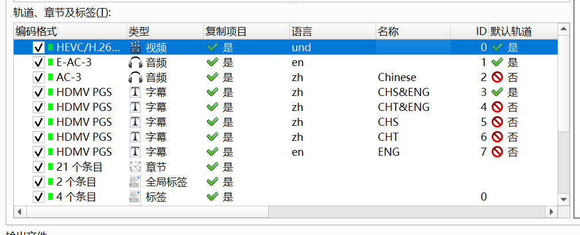Click the tag icon for 全局标签

(136, 182)
